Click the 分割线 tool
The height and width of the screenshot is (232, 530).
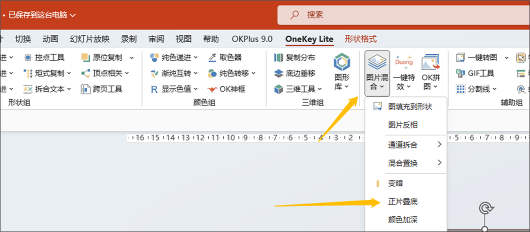pyautogui.click(x=476, y=89)
